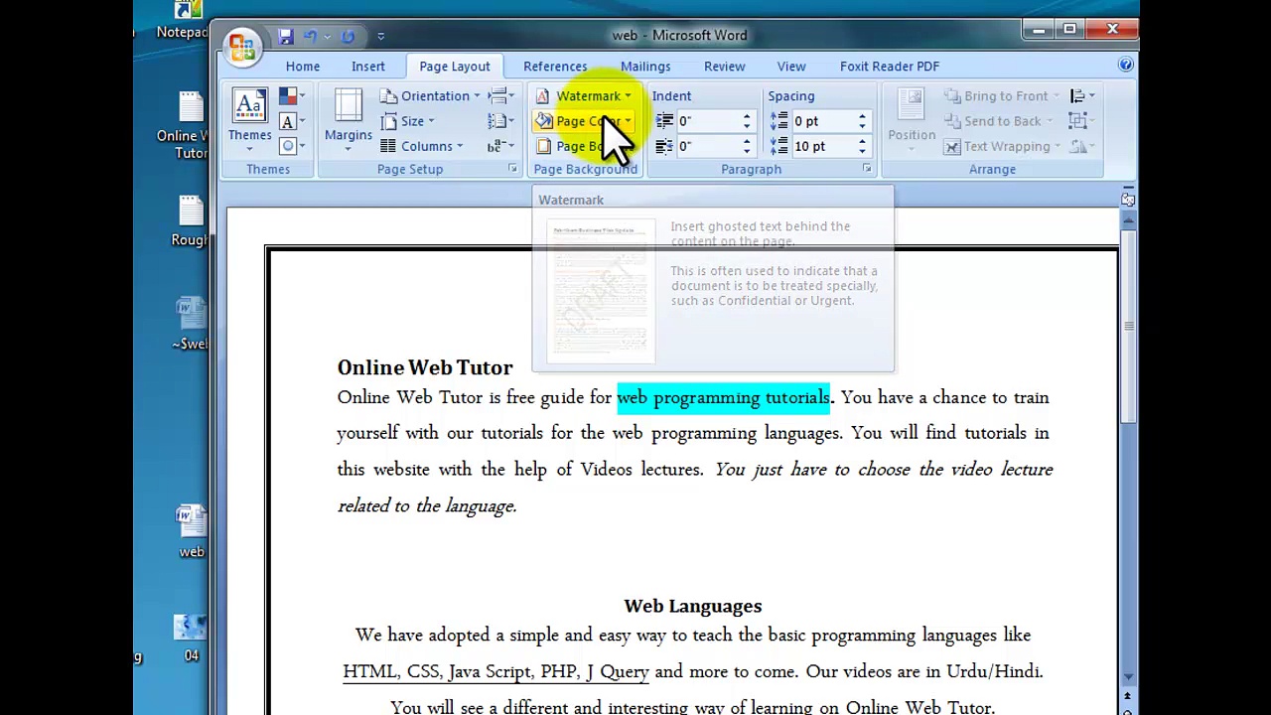Click the Online Web Tutor heading
This screenshot has width=1271, height=715.
[425, 367]
